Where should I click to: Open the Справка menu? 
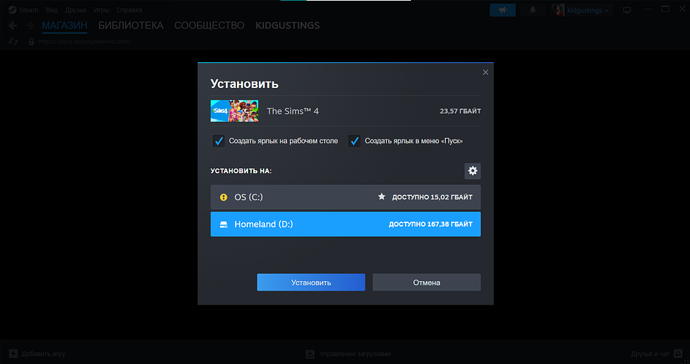(129, 10)
